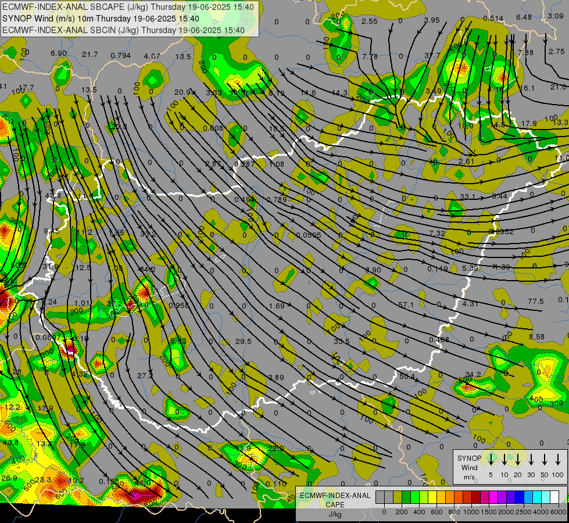Screen dimensions: 569x523
Task: Click the map value '4.07'
Action: 152,56
